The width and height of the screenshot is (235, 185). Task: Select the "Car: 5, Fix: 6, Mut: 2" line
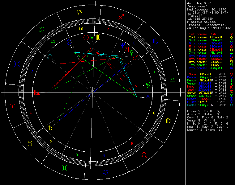coord(207,117)
